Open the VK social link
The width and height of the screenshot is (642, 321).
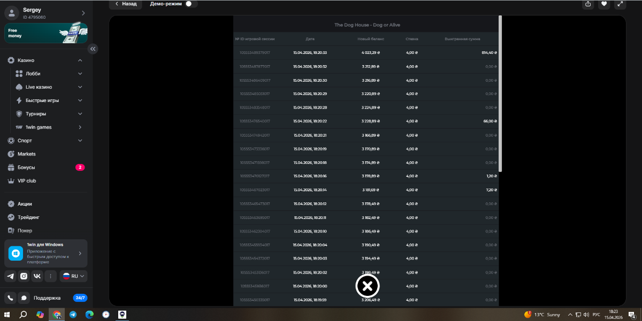coord(37,276)
